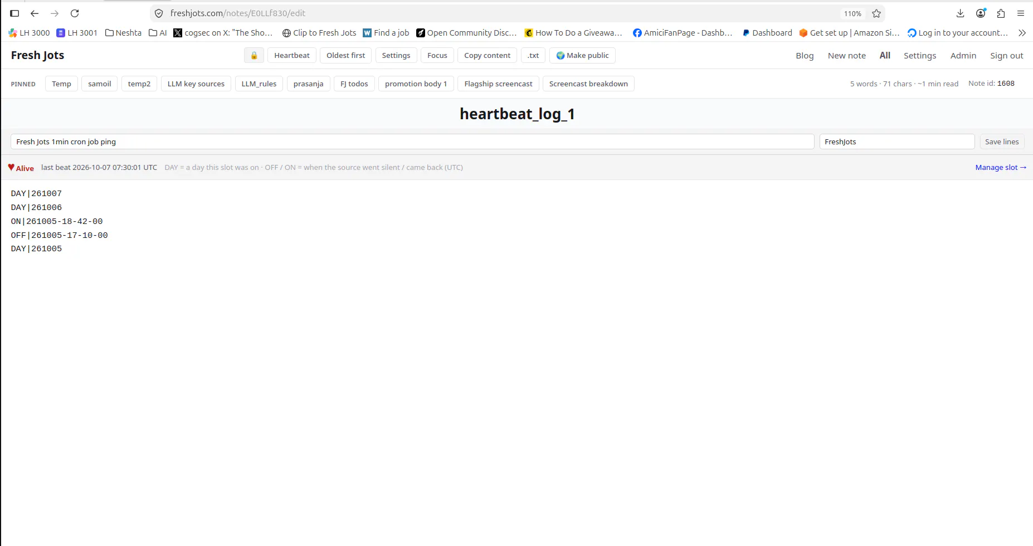Image resolution: width=1033 pixels, height=546 pixels.
Task: Click the description field Fresh Jots 1min cron
Action: tap(412, 142)
